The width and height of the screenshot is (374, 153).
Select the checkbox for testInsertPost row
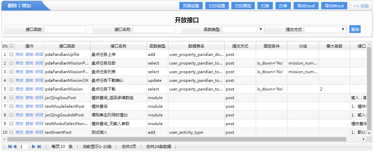pos(11,132)
